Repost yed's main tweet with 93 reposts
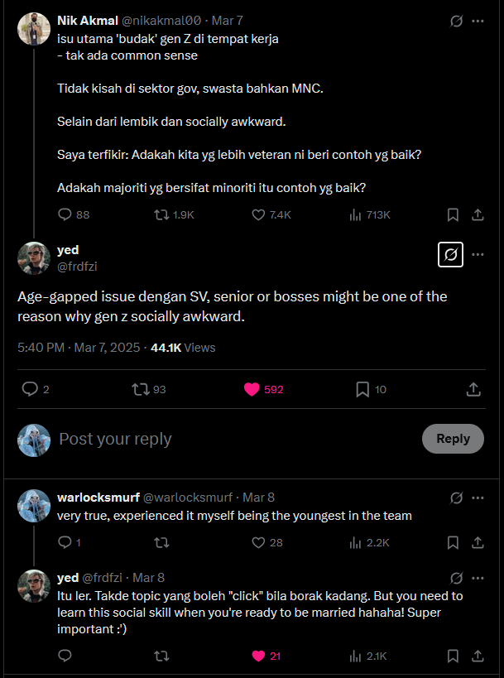 pos(141,389)
